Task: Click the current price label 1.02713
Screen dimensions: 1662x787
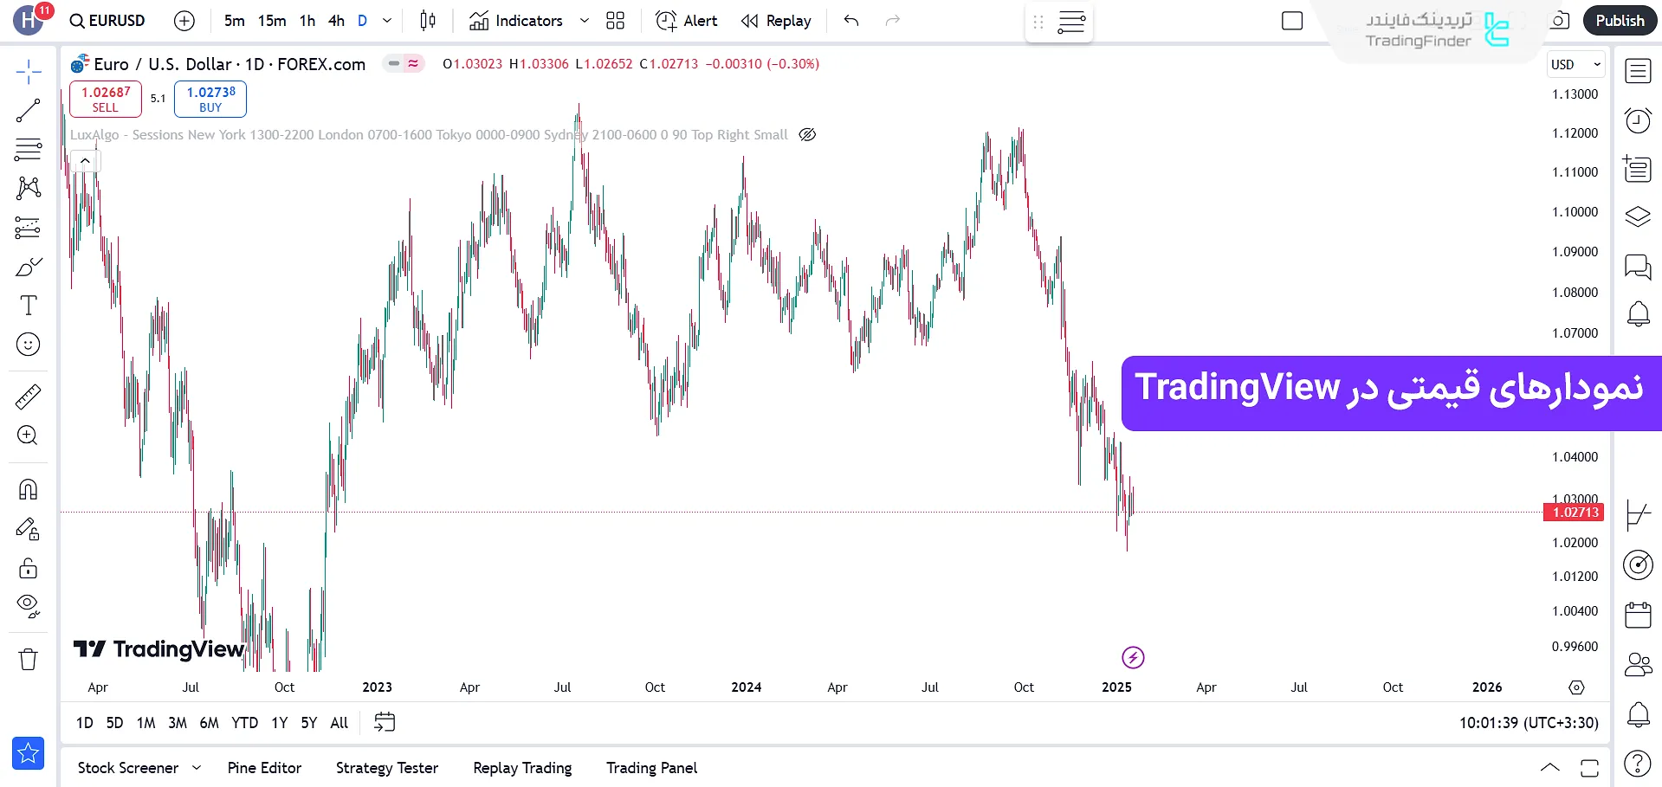Action: (x=1574, y=513)
